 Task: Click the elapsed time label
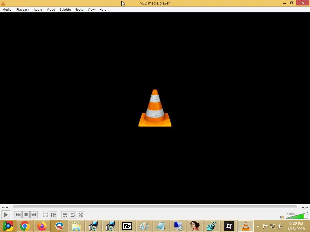tap(5, 207)
